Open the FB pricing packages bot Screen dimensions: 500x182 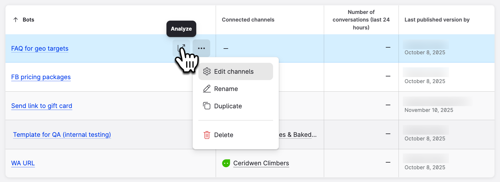(x=41, y=77)
